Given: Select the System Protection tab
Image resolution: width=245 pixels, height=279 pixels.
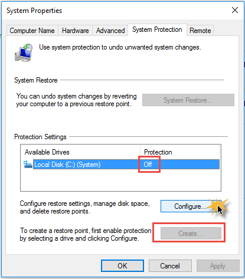Looking at the screenshot, I should coord(157,29).
